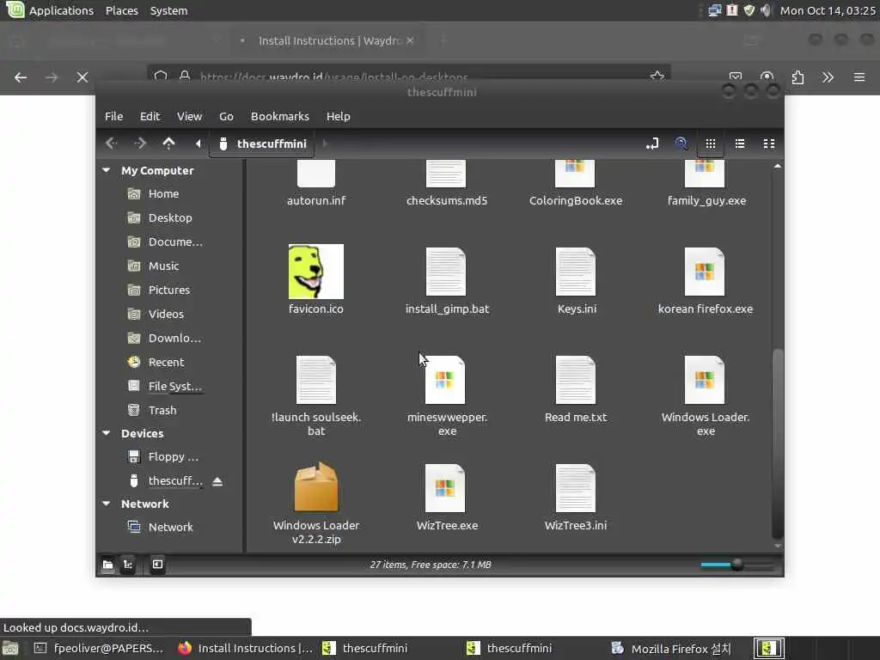Click volume icon in system tray
Screen dimensions: 880x660
click(x=765, y=10)
